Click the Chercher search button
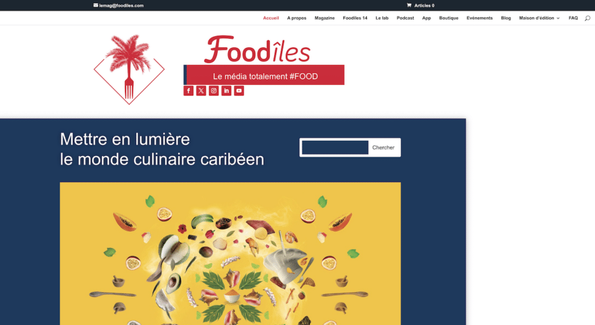 coord(383,147)
